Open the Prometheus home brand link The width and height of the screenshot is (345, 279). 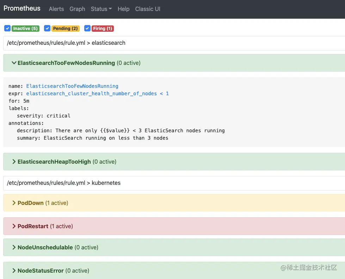click(x=22, y=8)
